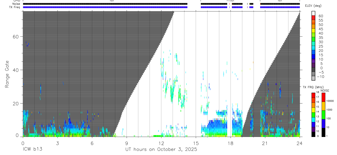This screenshot has width=337, height=155.
Task: Click the 'UT hours on October 3, 2025' label
Action: (161, 150)
